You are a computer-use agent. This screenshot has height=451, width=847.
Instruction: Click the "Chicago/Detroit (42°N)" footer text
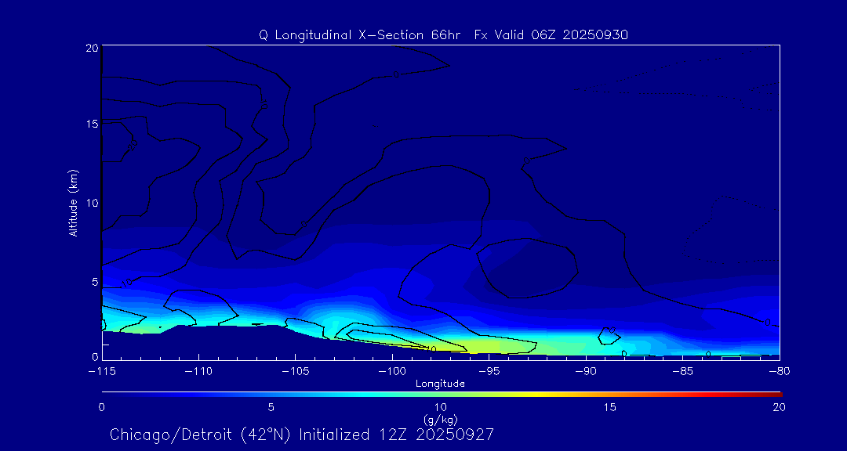click(x=201, y=434)
